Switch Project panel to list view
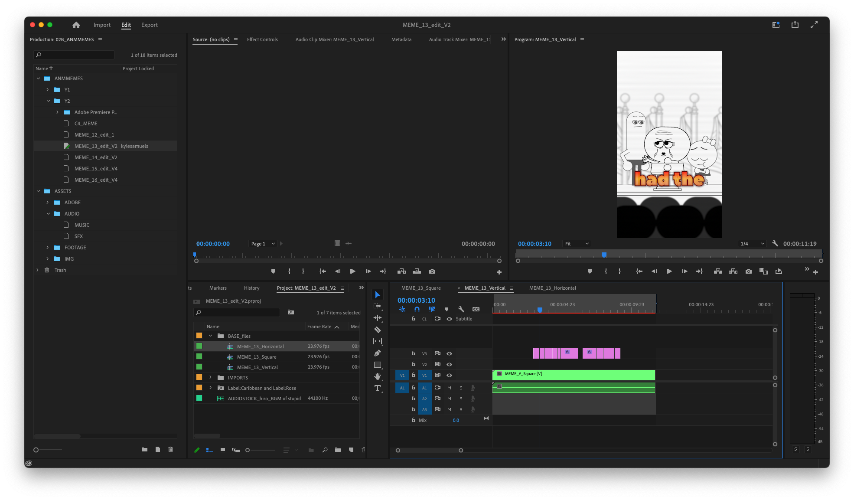 [210, 450]
